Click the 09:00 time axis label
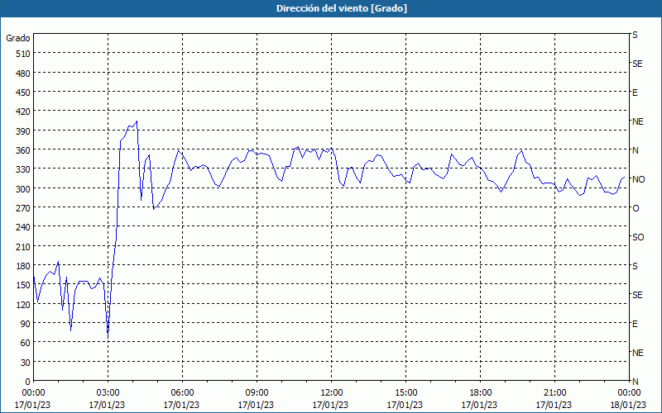Viewport: 662px width, 413px height. (257, 393)
